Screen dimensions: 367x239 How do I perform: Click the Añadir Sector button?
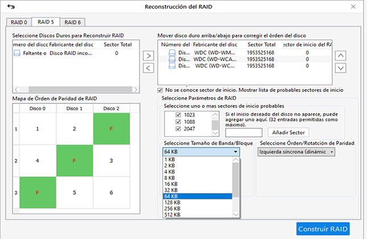(288, 132)
